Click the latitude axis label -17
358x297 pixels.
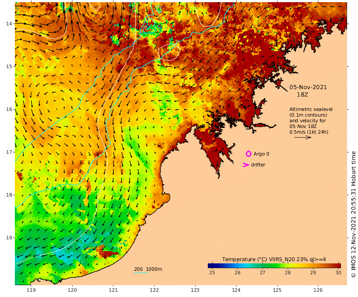(9, 152)
